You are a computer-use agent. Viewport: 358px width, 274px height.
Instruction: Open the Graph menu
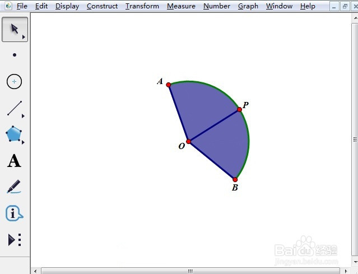(x=248, y=6)
